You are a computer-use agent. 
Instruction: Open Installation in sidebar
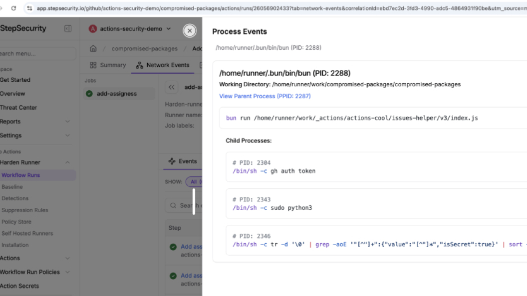click(x=15, y=245)
